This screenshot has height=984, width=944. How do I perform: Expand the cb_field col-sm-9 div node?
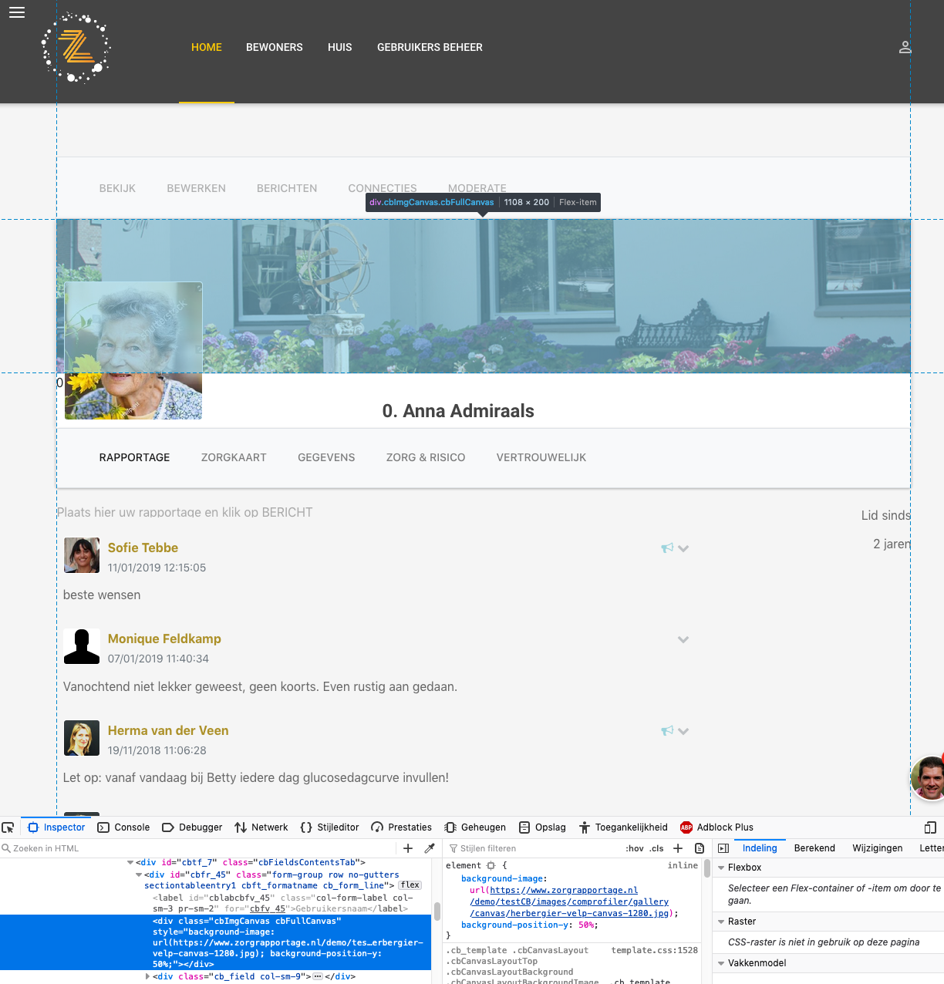point(147,976)
